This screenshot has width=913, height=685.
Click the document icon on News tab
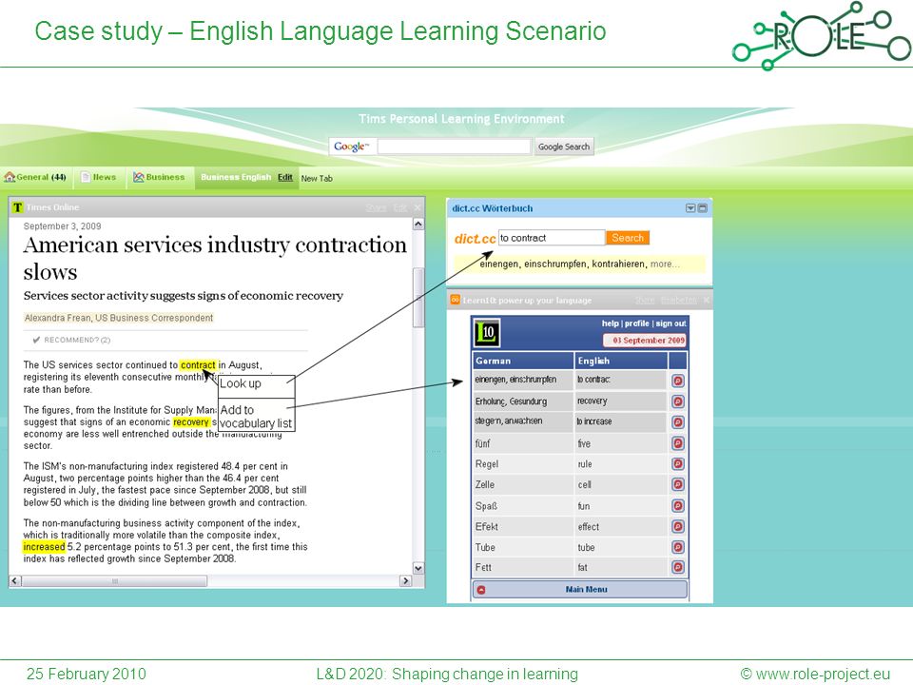[x=86, y=177]
